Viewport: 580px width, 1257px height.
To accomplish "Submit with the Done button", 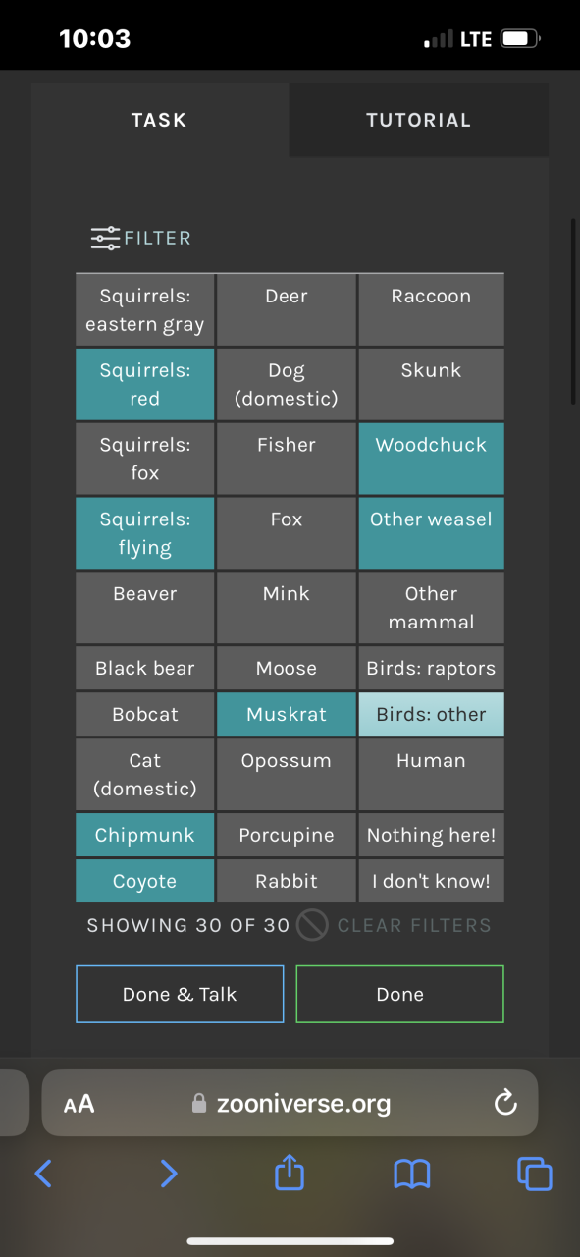I will point(400,994).
